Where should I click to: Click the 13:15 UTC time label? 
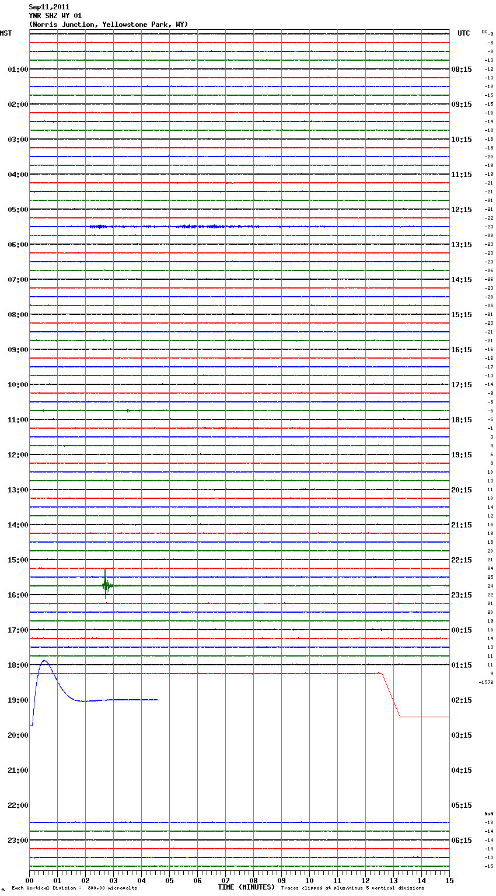(x=462, y=245)
